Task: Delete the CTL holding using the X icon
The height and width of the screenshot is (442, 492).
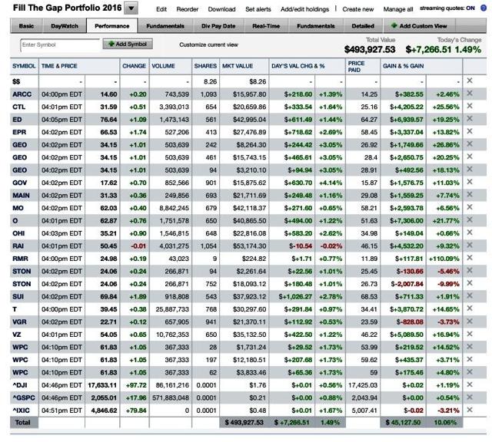Action: click(x=470, y=106)
